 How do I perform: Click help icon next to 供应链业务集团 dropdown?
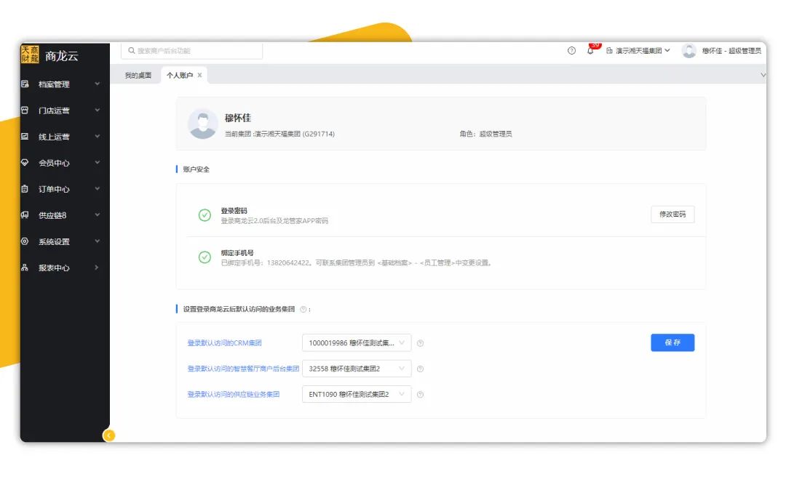[421, 395]
